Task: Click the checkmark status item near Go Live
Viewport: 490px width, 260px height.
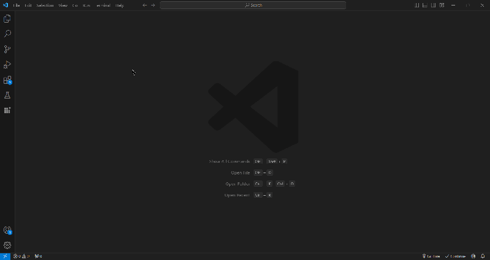Action: (455, 256)
